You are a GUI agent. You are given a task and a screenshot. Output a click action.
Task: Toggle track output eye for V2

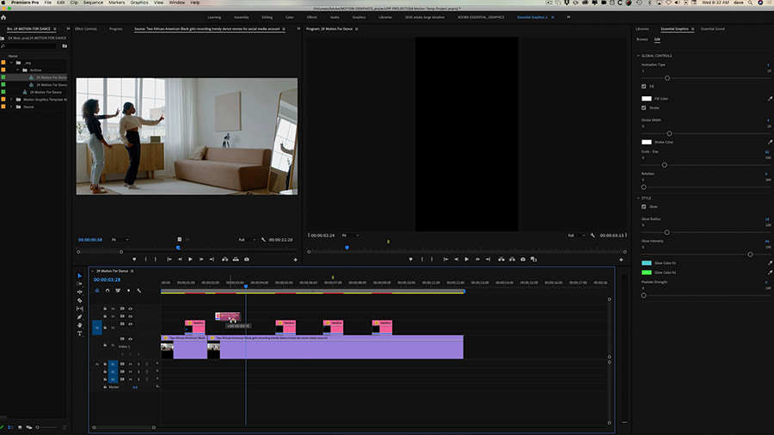click(131, 324)
